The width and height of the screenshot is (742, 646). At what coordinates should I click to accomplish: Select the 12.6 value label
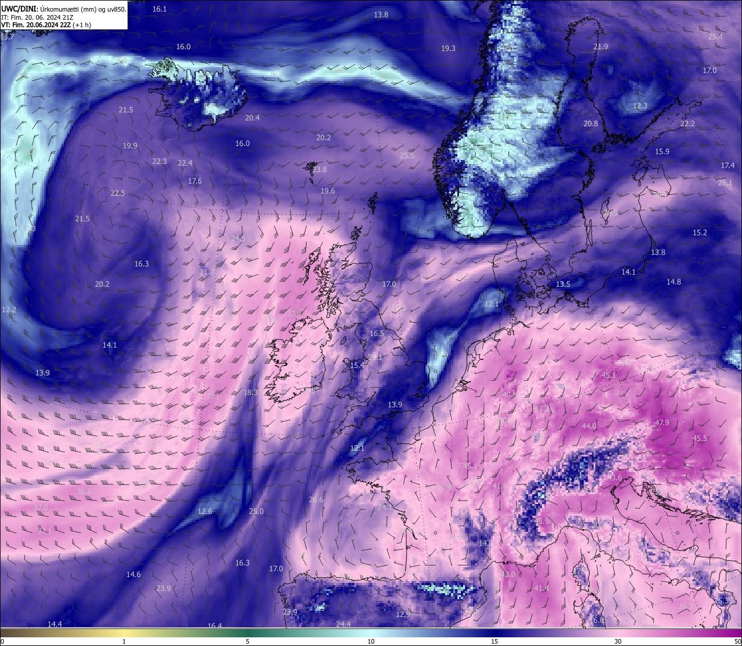click(205, 512)
